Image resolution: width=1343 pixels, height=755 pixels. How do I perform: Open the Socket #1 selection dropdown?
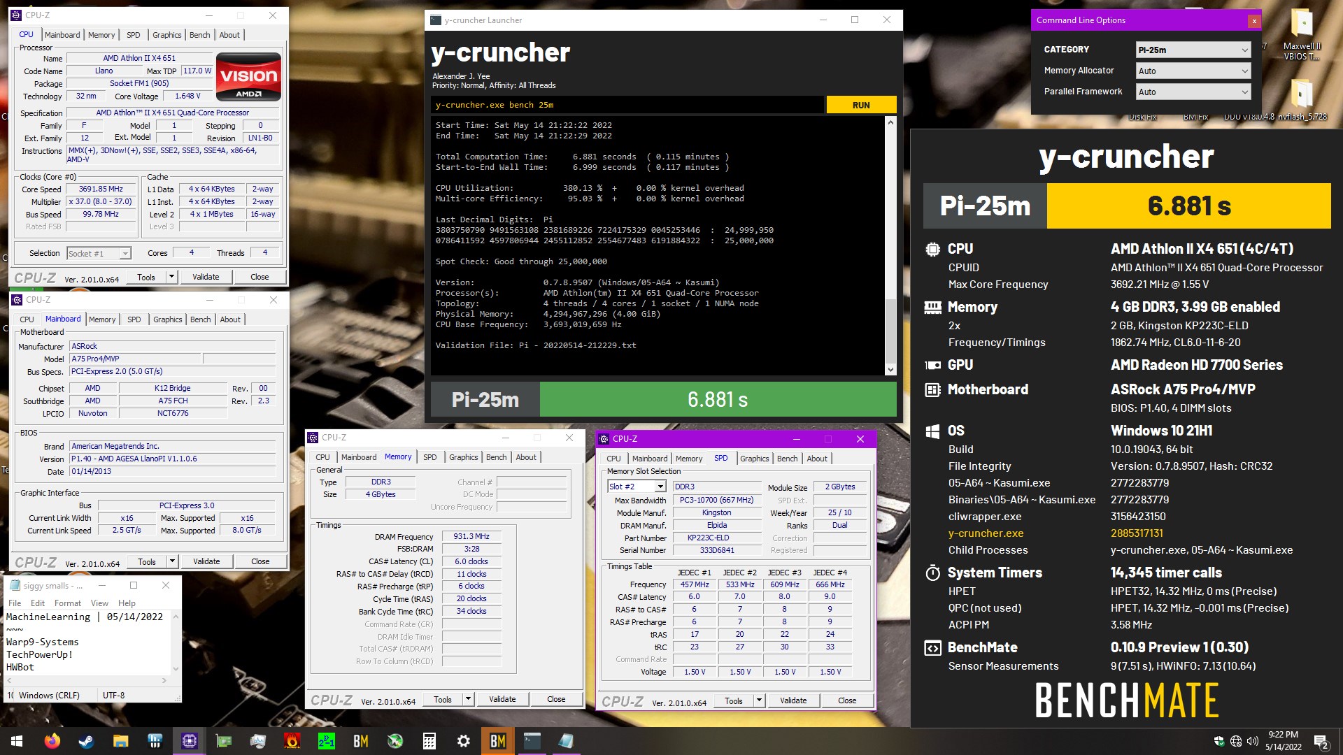[x=99, y=253]
